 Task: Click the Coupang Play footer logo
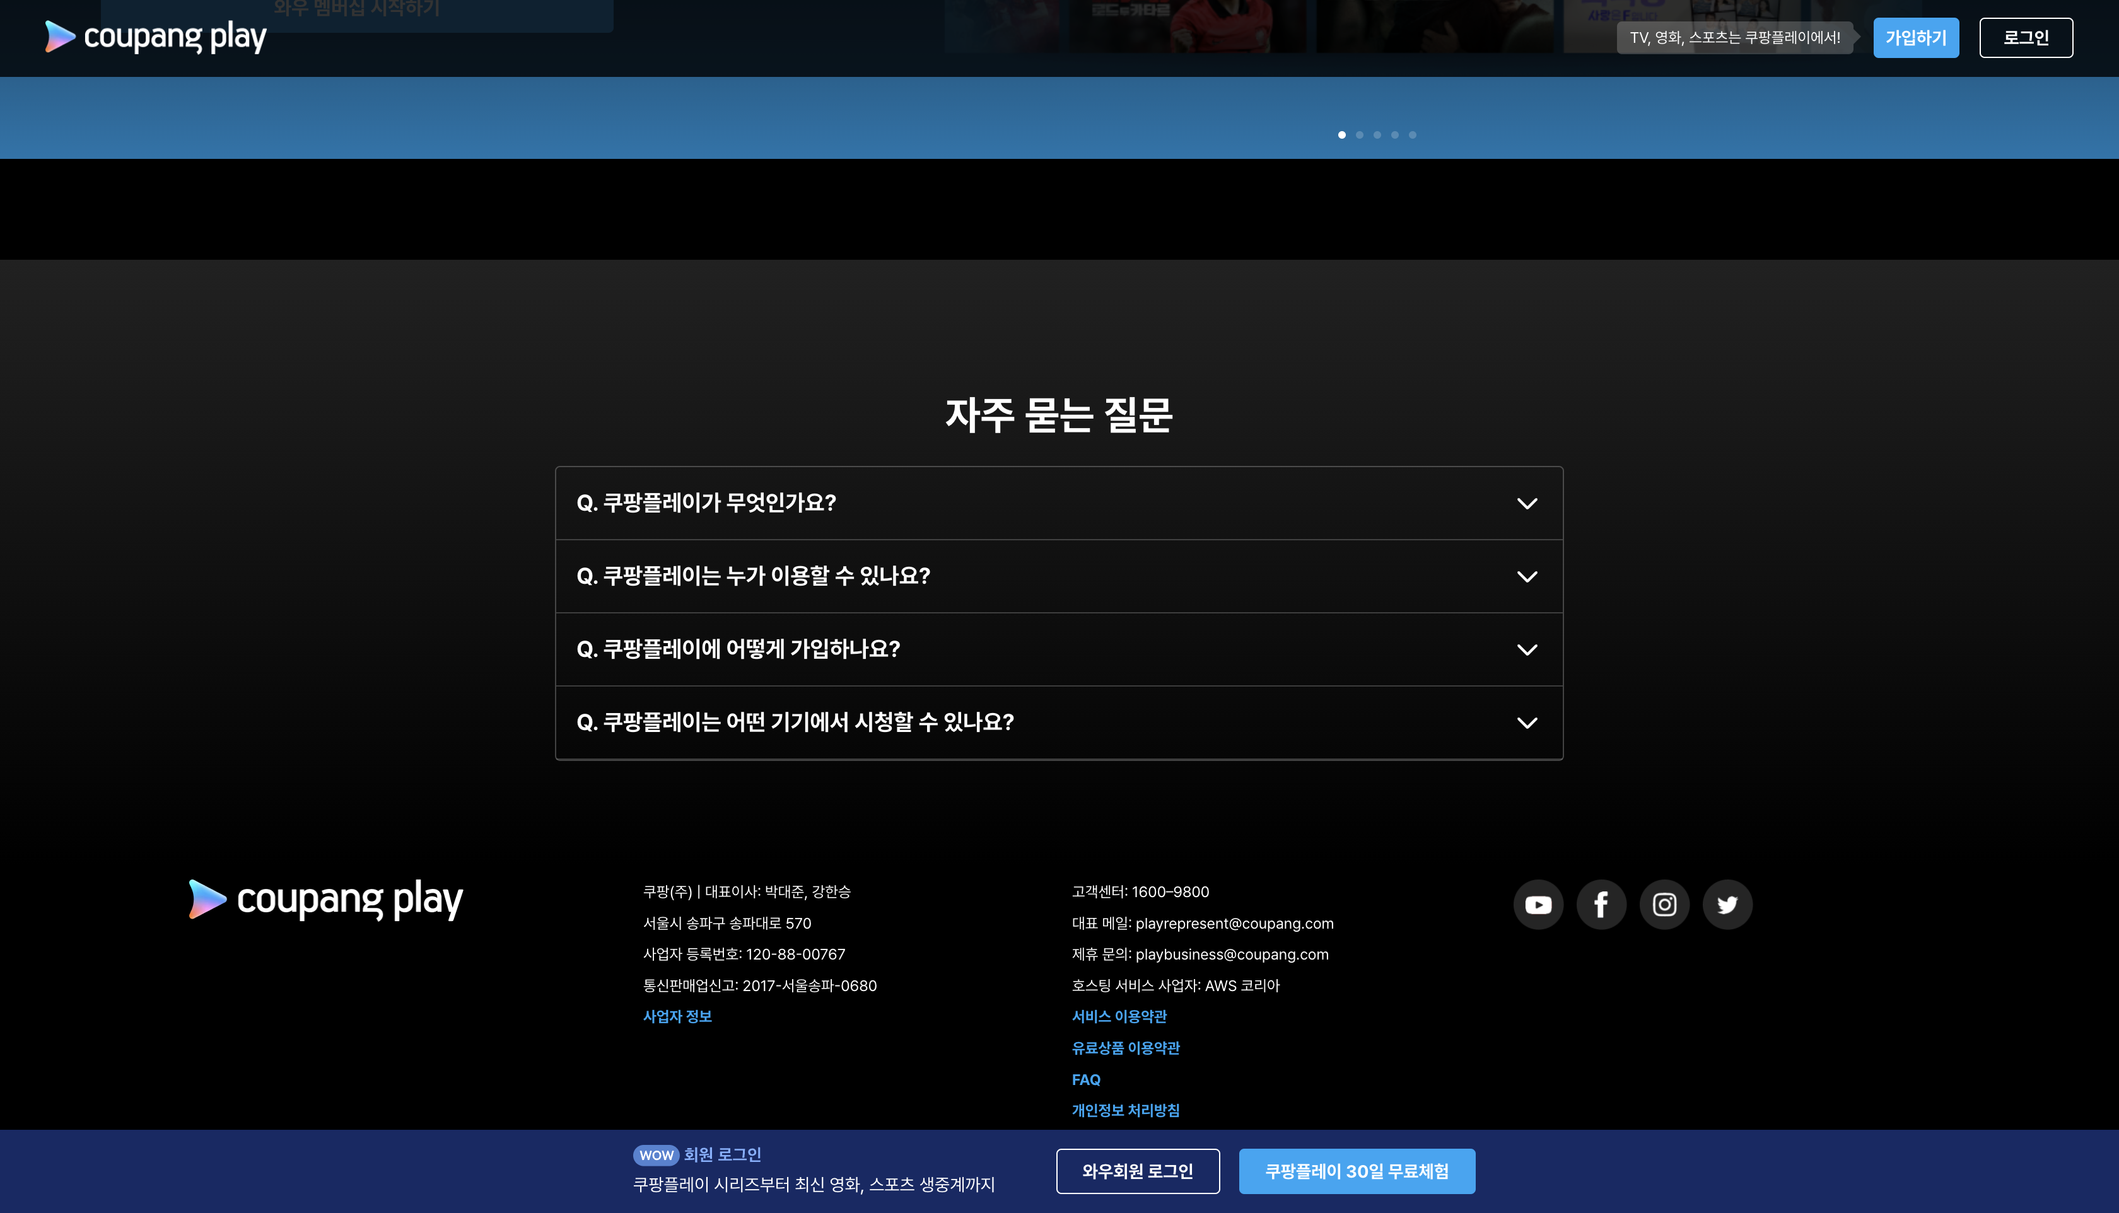click(326, 899)
